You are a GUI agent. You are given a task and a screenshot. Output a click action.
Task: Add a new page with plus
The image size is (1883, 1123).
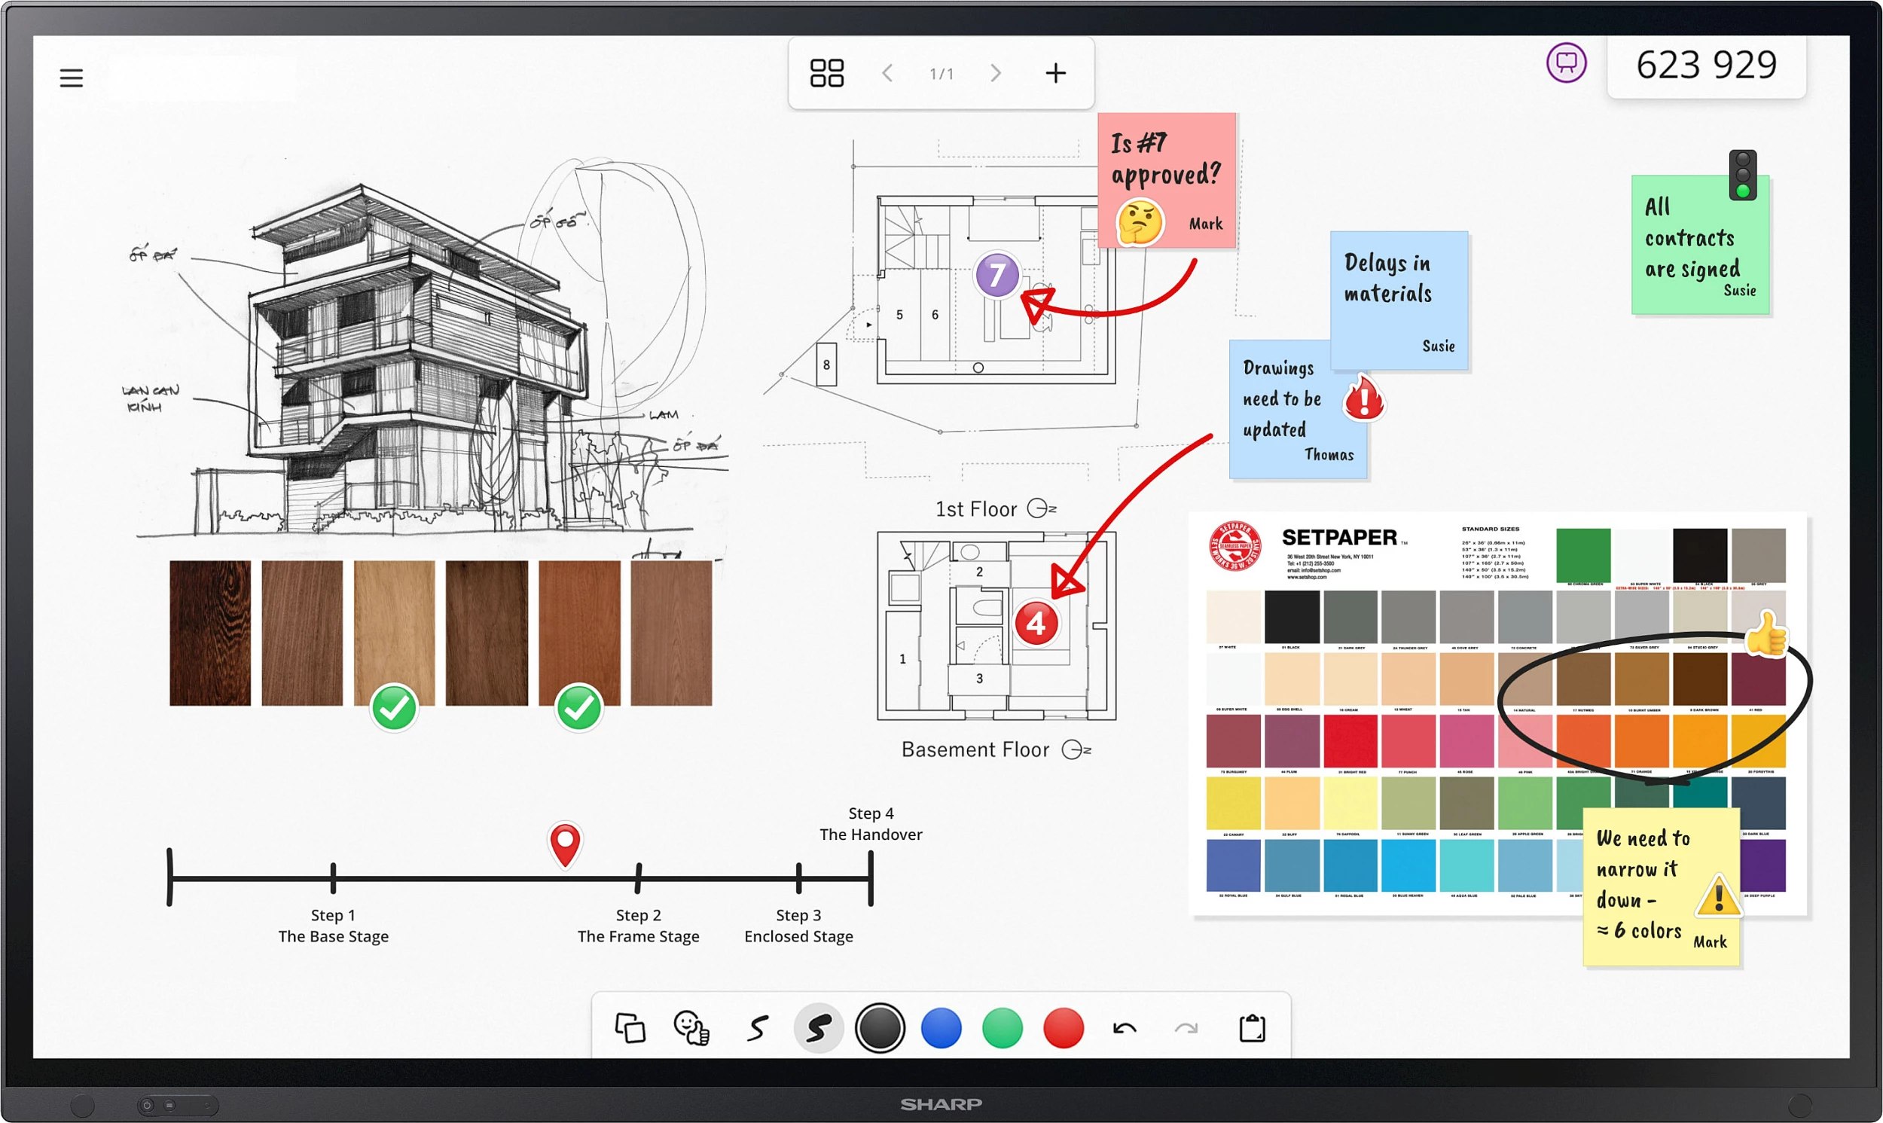coord(1055,73)
